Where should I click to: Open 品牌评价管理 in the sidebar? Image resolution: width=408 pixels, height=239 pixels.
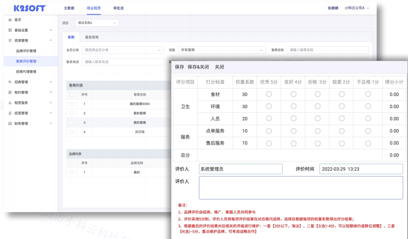click(26, 51)
